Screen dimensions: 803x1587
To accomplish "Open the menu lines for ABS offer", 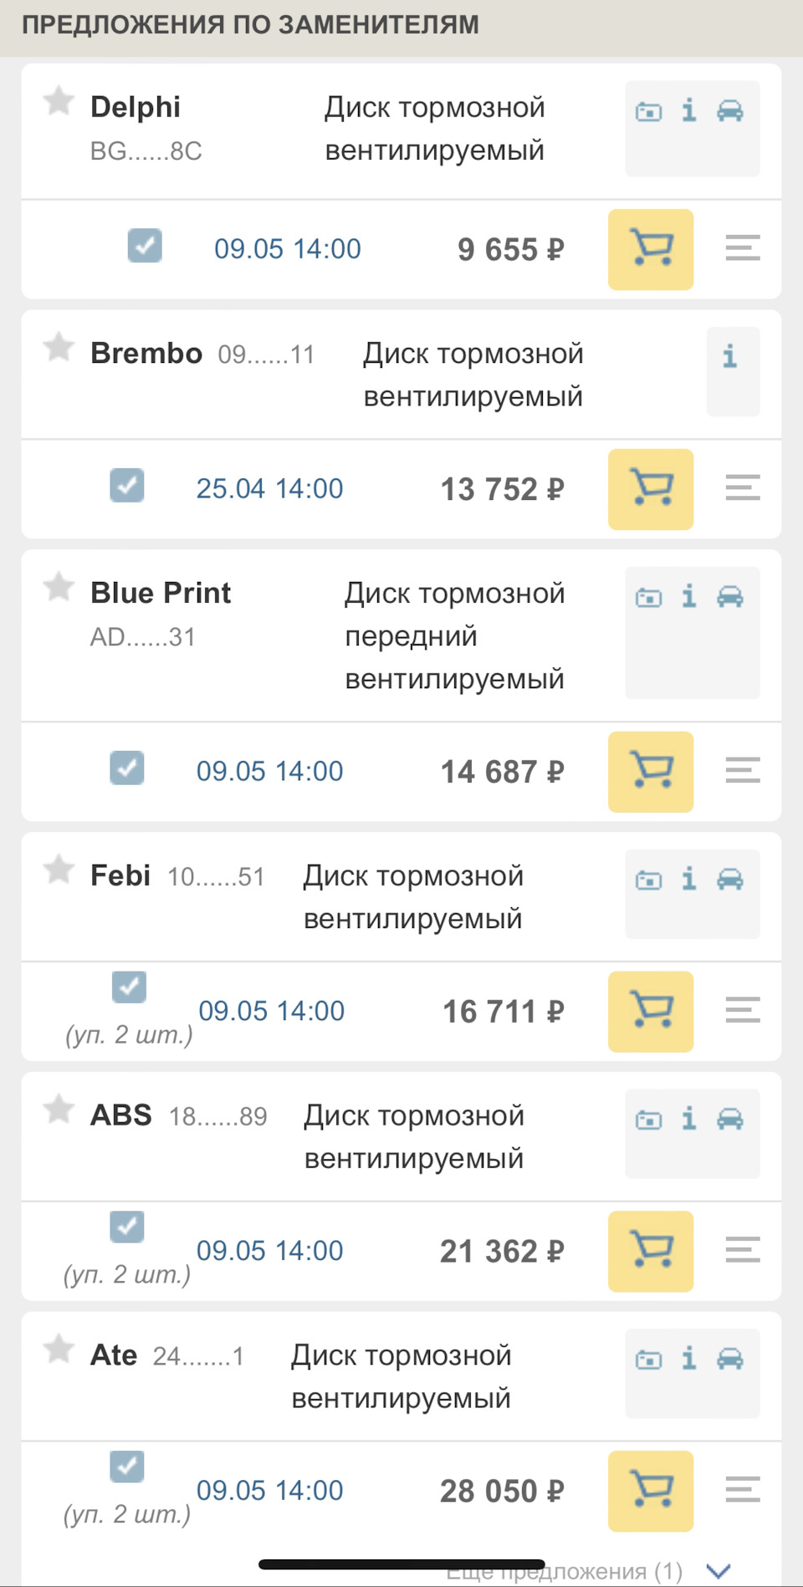I will pos(743,1249).
